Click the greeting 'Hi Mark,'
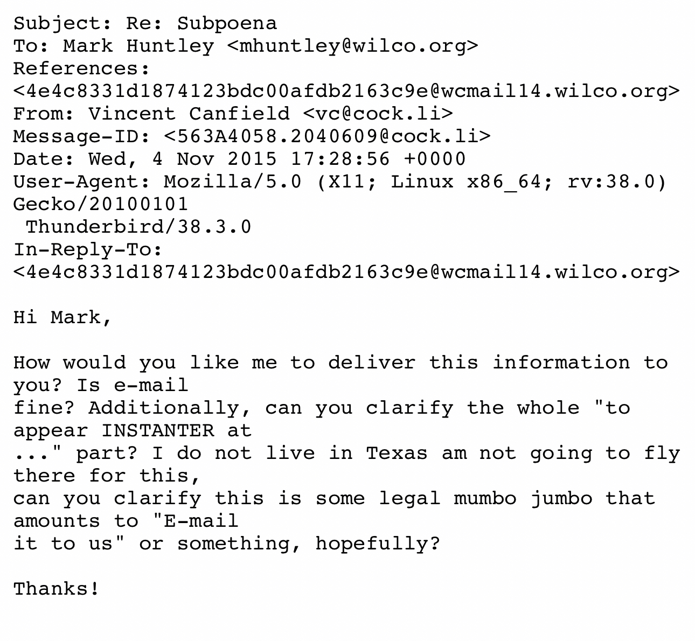 tap(62, 317)
